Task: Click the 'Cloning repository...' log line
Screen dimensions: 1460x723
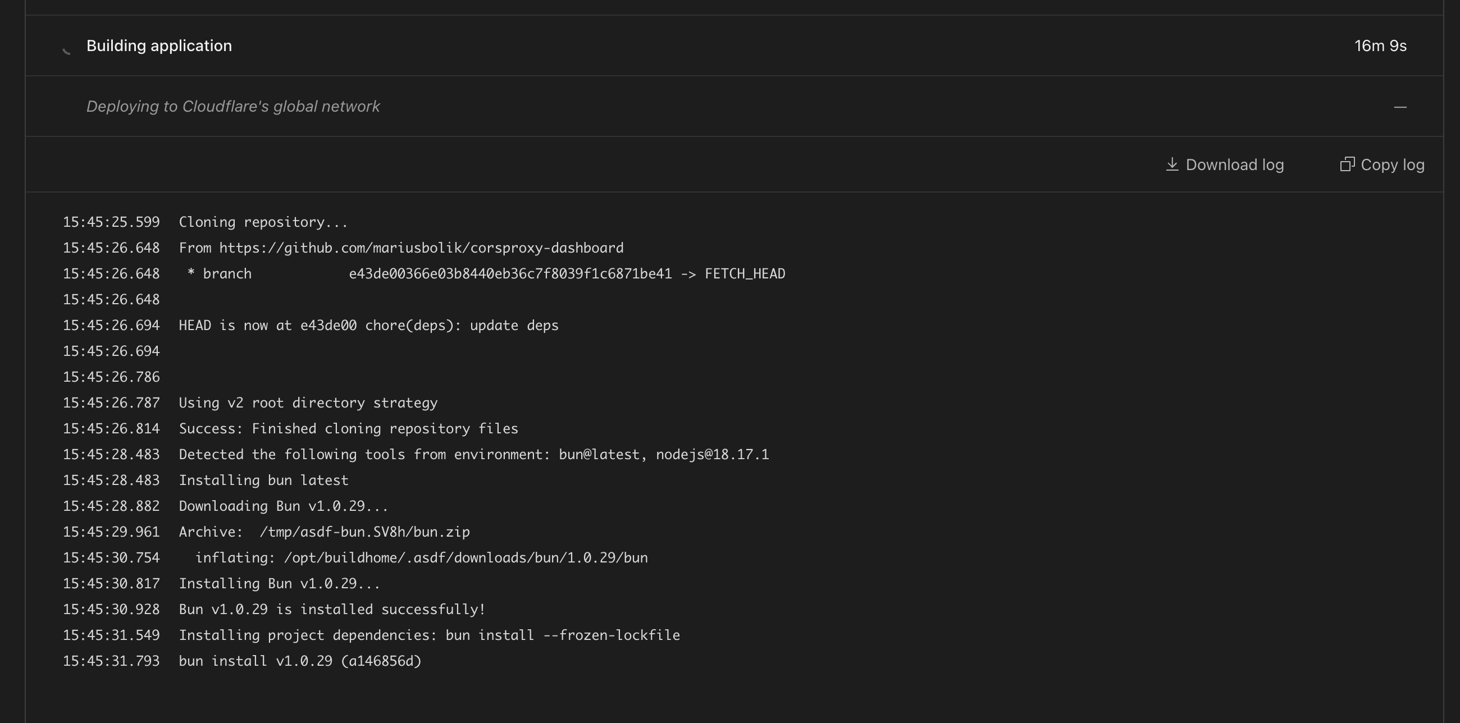Action: click(x=263, y=222)
